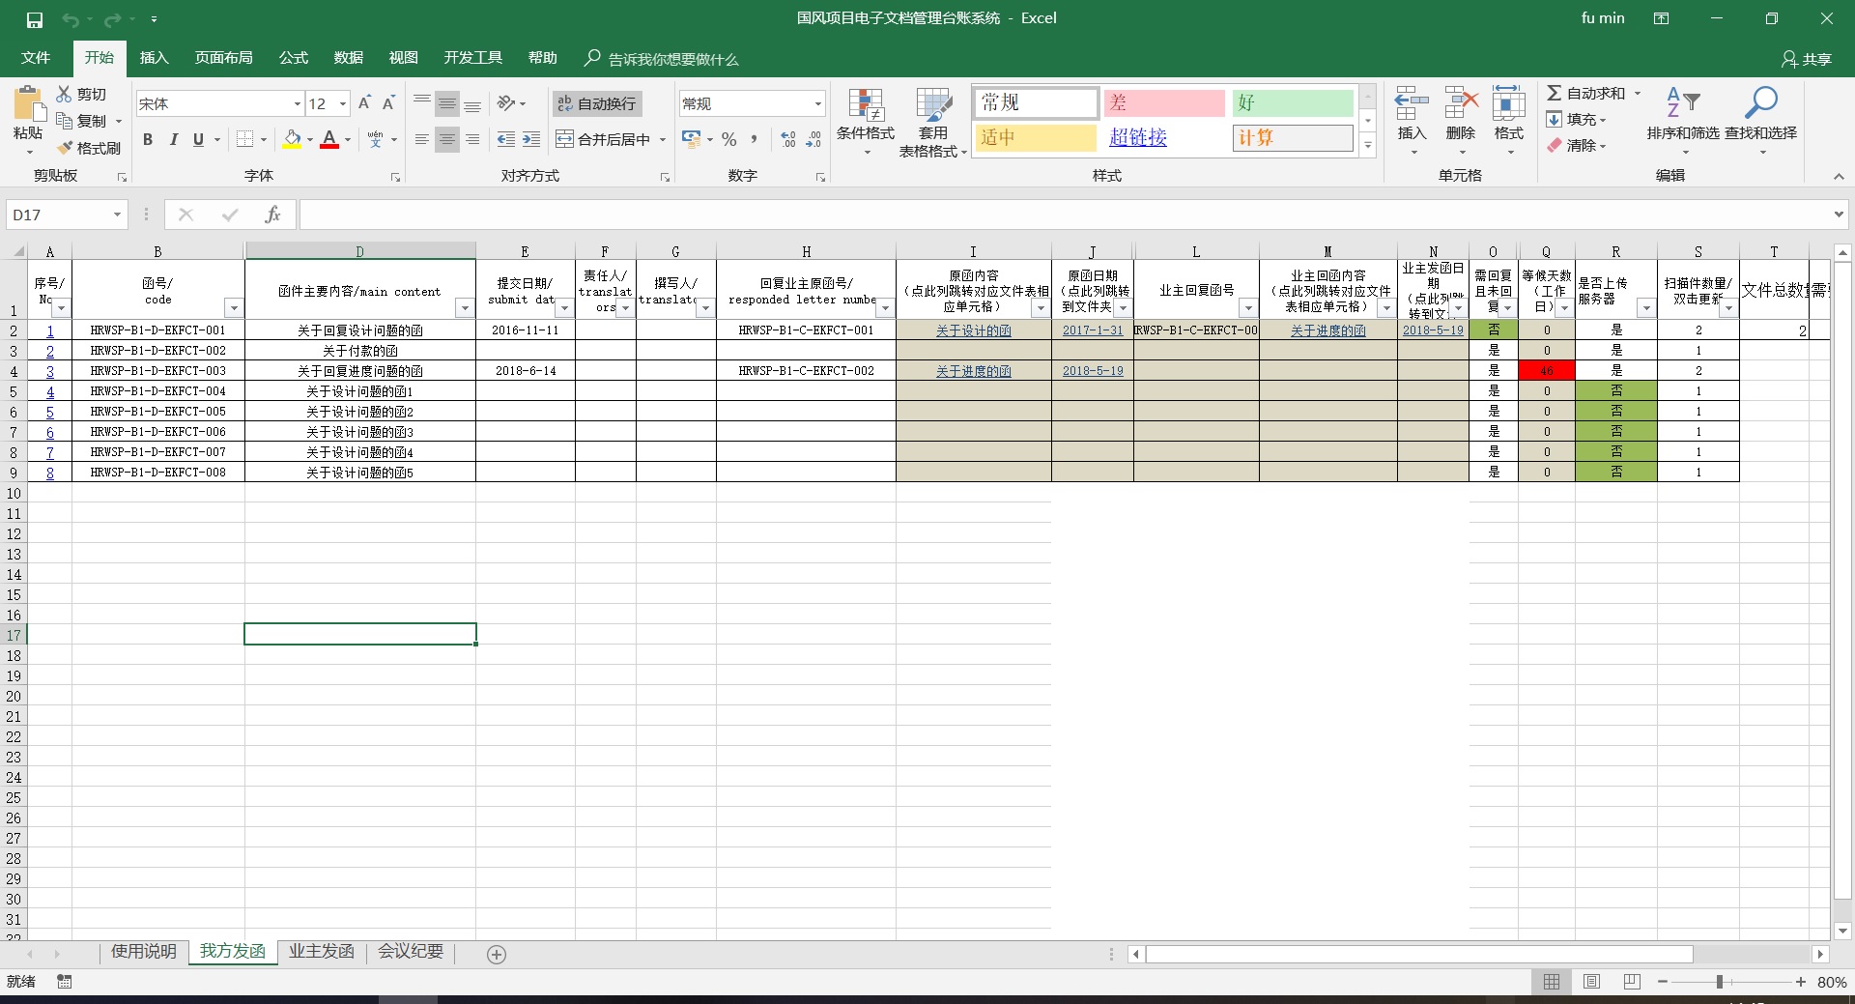Apply the red font color A

tap(329, 140)
